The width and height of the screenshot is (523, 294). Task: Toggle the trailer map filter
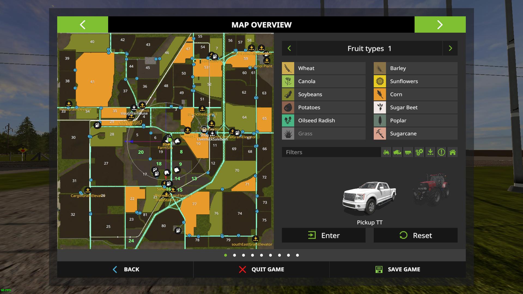(408, 152)
